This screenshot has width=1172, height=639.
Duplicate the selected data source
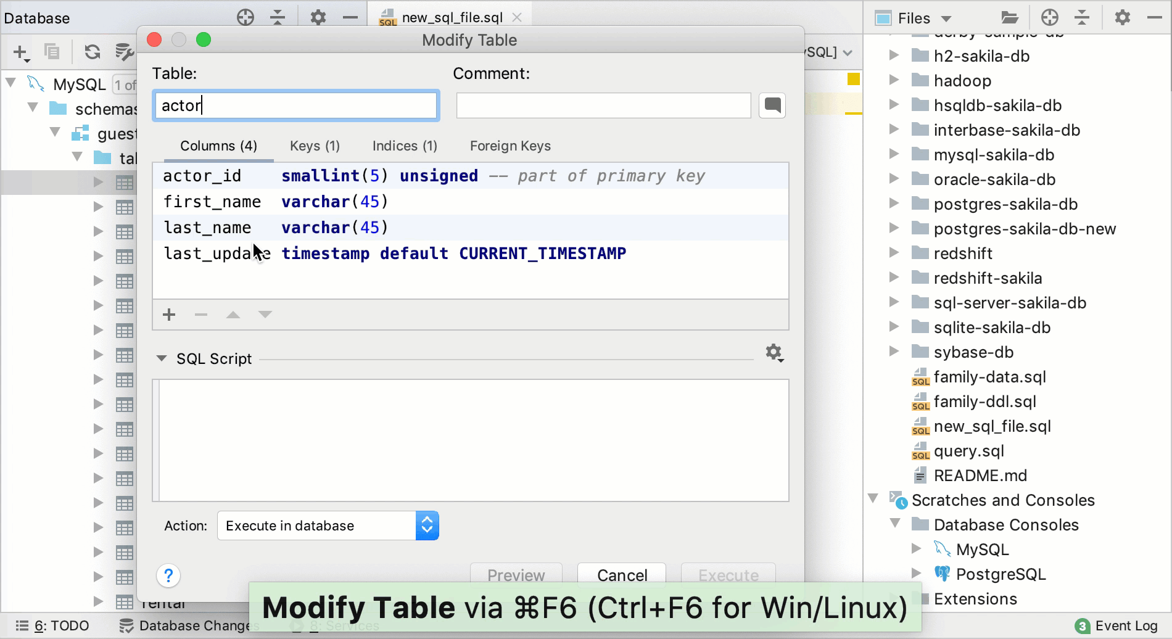click(x=52, y=52)
